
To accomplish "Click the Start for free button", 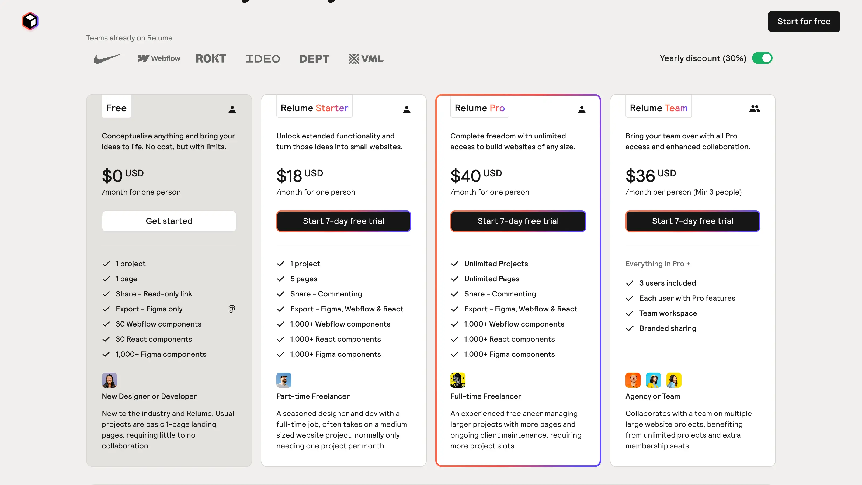I will pyautogui.click(x=804, y=22).
